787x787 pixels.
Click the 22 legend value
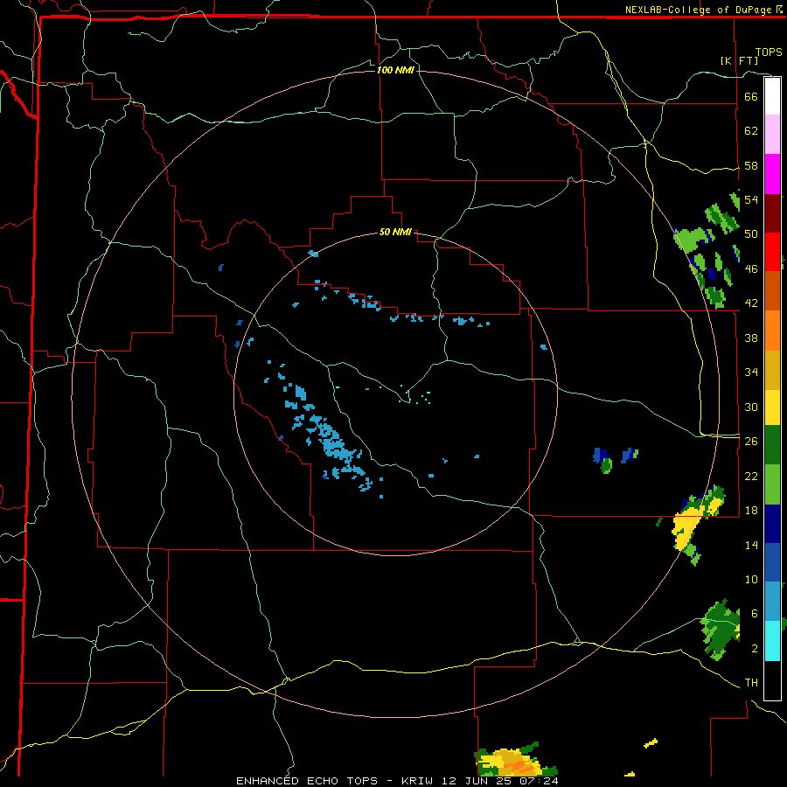751,476
